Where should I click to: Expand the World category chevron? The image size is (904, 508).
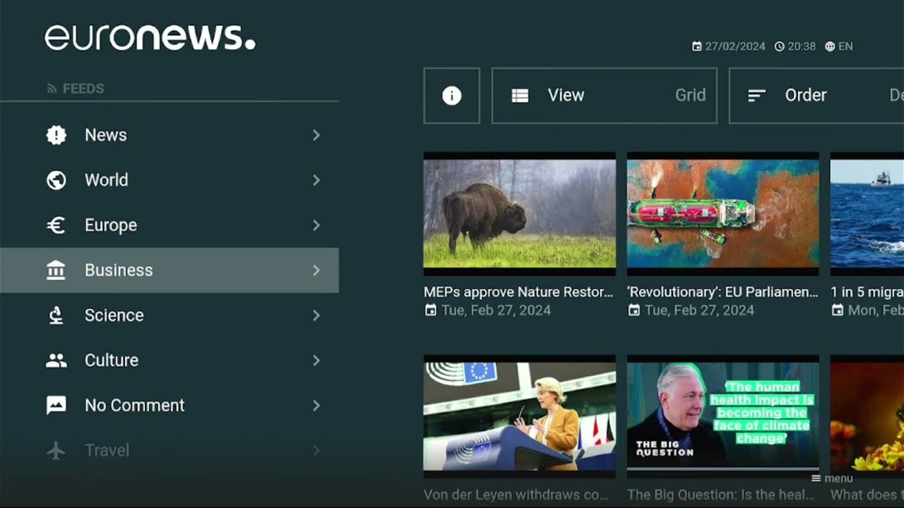[316, 180]
